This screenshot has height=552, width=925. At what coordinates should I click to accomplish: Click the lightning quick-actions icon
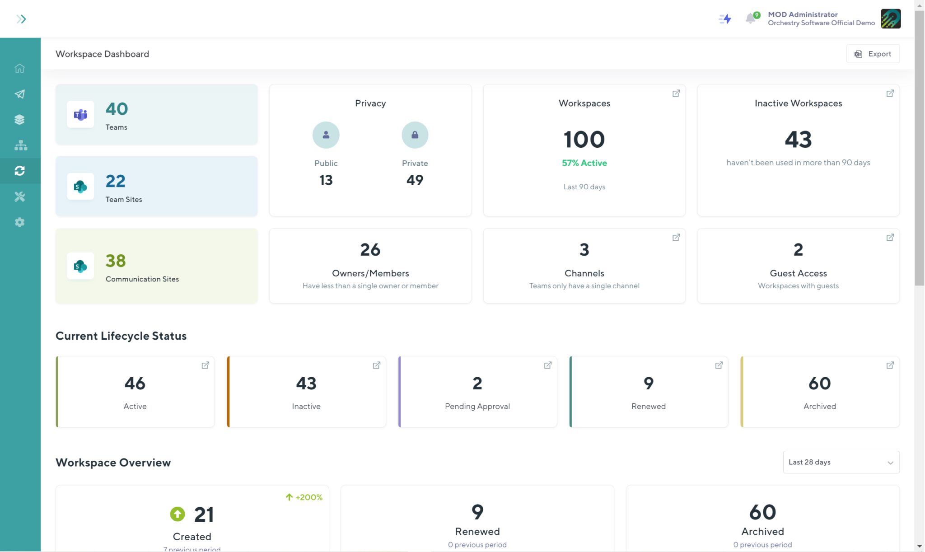[724, 19]
